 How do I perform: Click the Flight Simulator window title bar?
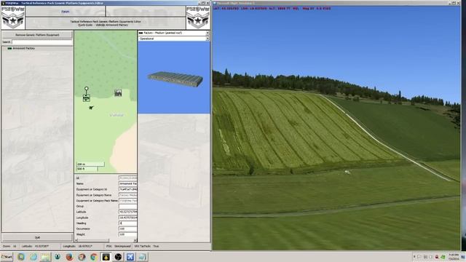pyautogui.click(x=336, y=3)
